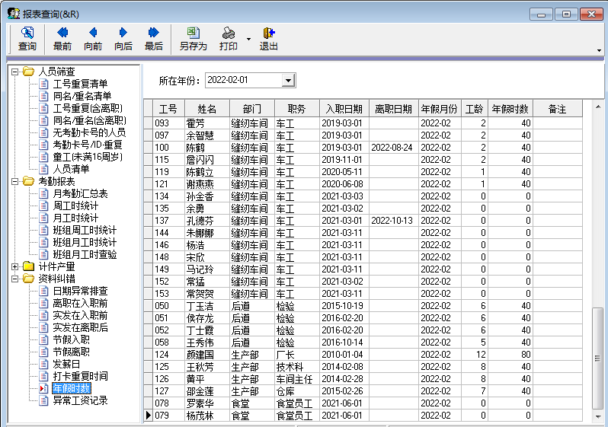The image size is (608, 427).
Task: Select 考勤报表 folder icon
Action: [28, 181]
